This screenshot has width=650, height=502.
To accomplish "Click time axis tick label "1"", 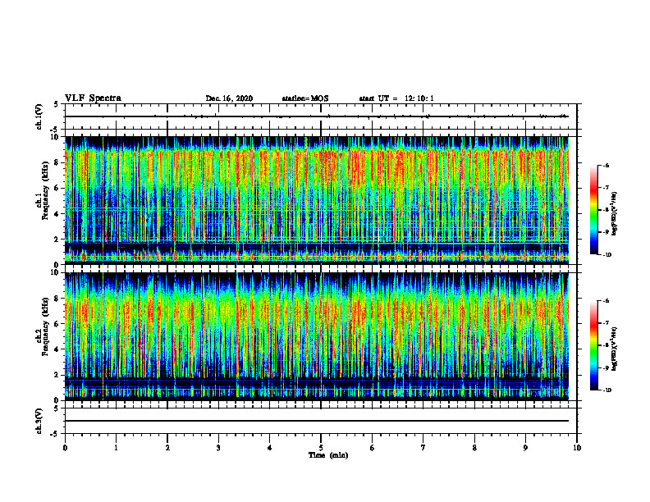I will pyautogui.click(x=116, y=448).
